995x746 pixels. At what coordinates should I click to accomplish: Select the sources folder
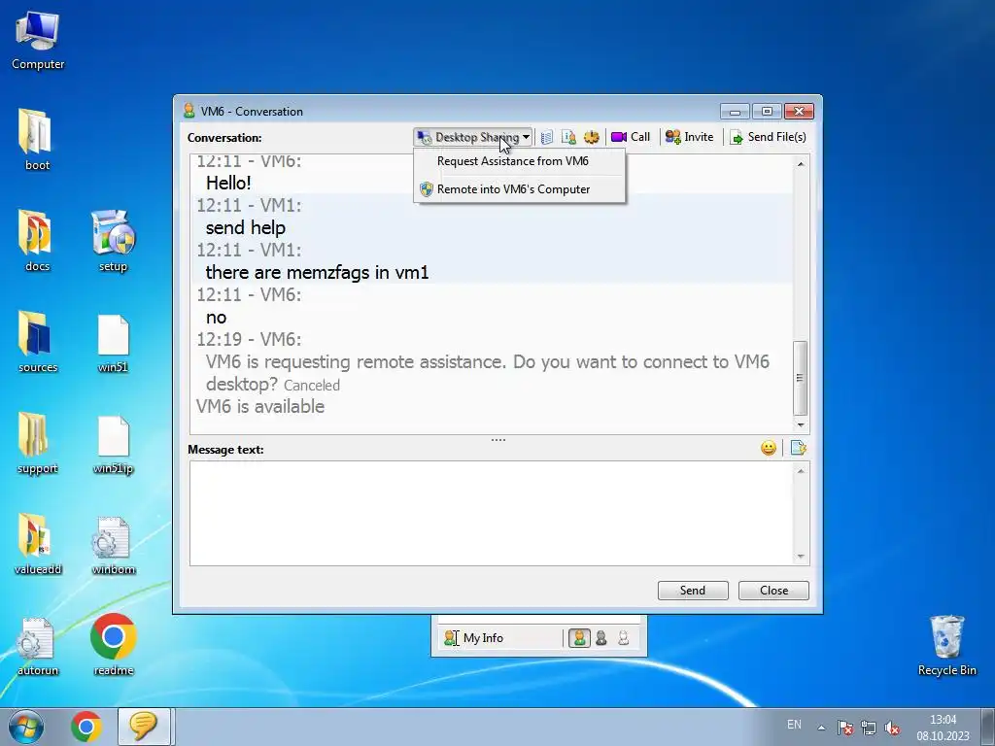(38, 342)
